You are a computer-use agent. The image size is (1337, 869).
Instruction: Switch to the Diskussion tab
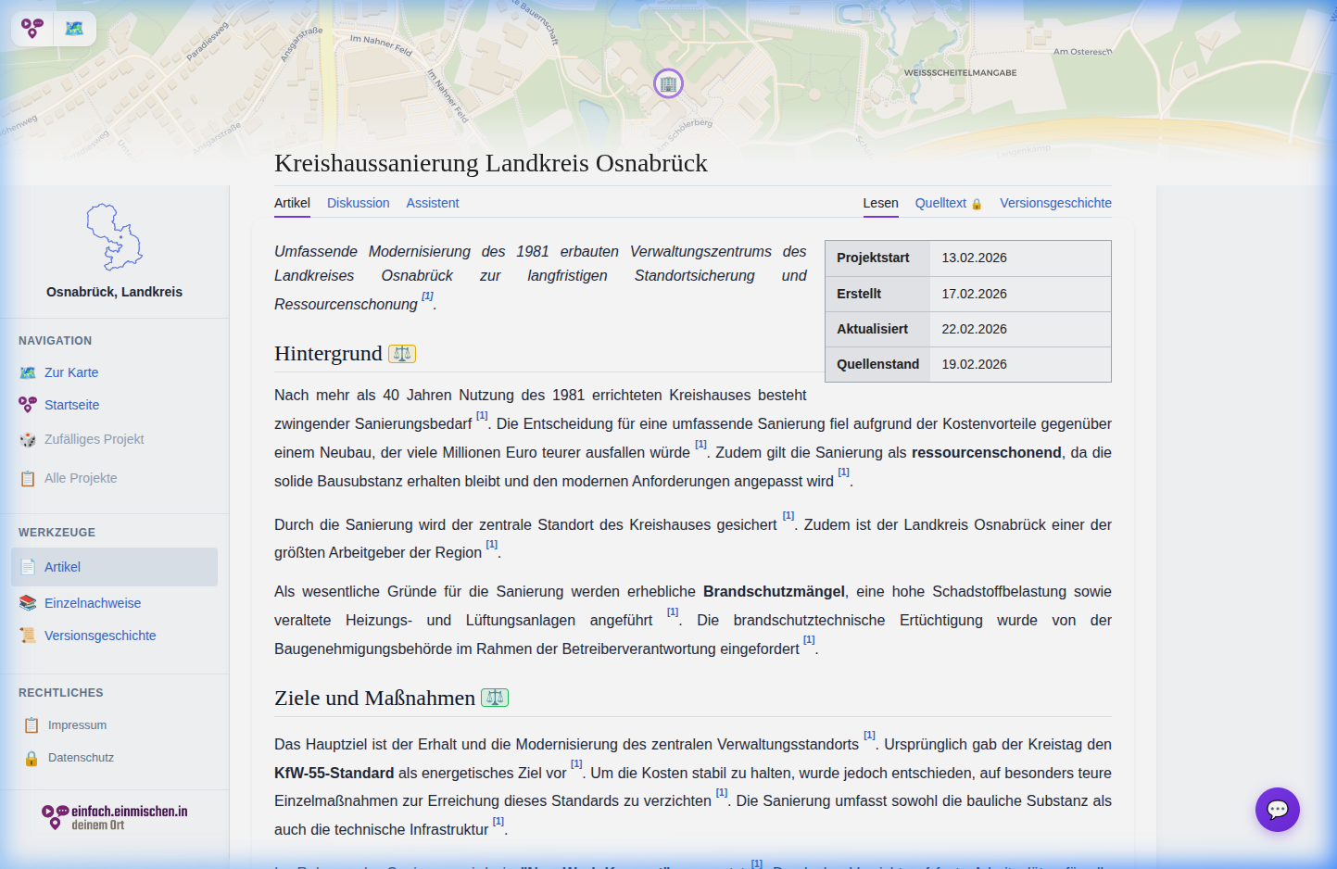click(x=359, y=203)
